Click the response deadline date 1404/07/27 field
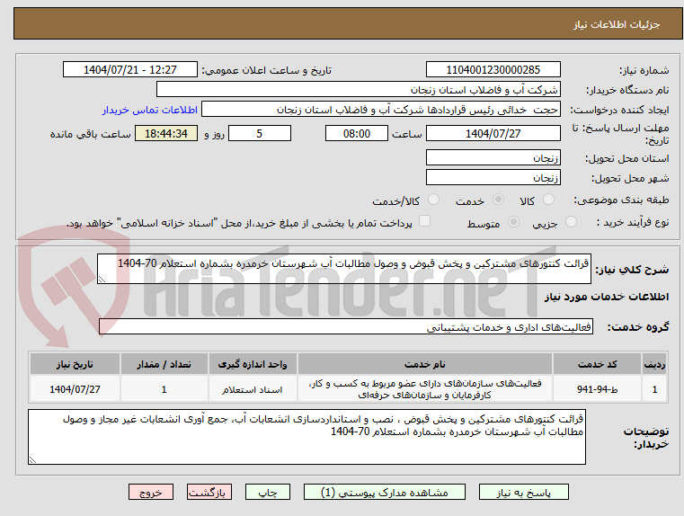The image size is (684, 516). [x=493, y=133]
